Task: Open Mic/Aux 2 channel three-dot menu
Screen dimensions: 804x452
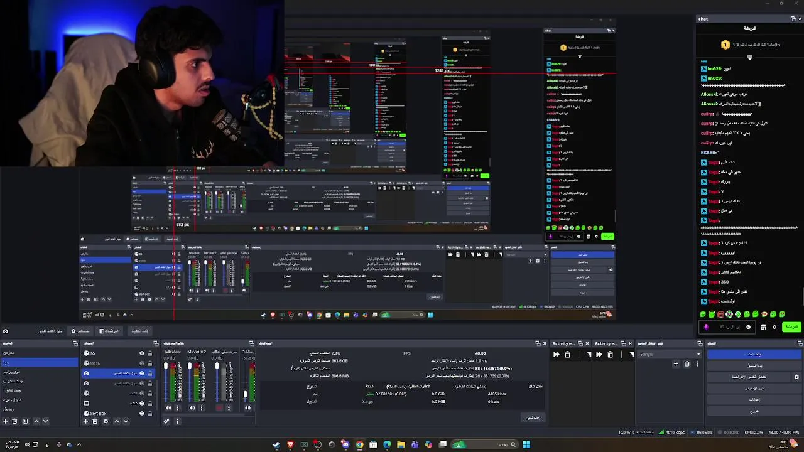Action: pyautogui.click(x=202, y=407)
